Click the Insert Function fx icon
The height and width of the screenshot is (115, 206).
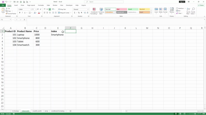point(24,19)
